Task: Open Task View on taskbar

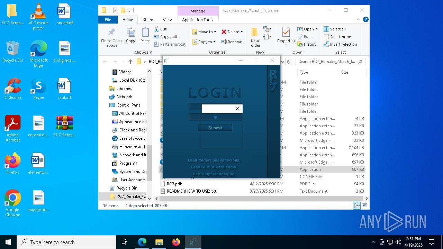Action: point(125,242)
